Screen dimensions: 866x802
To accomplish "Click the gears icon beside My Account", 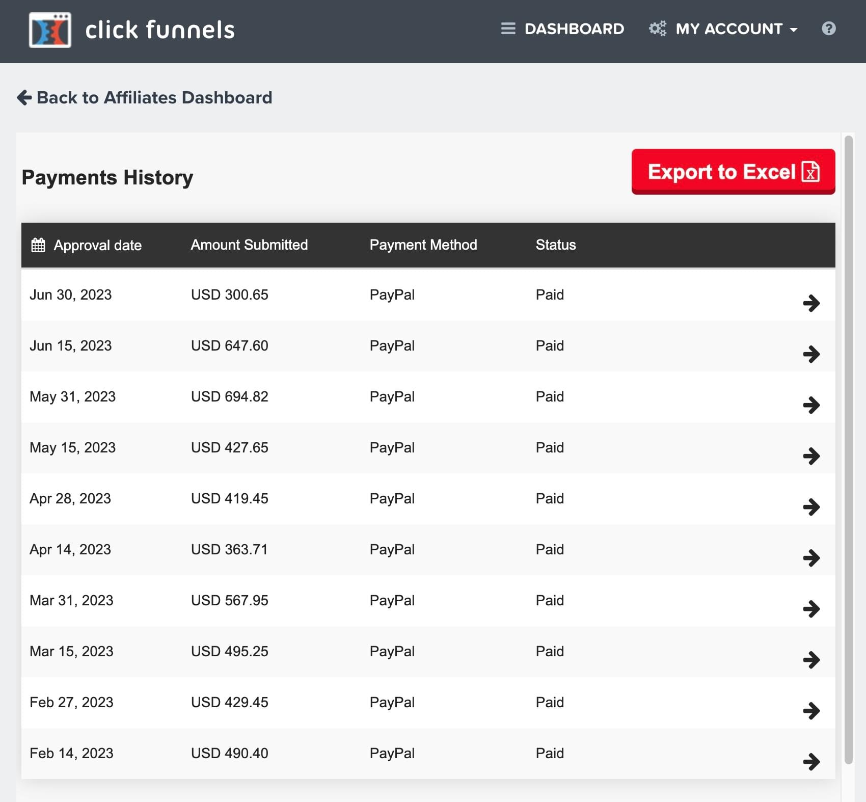I will click(x=658, y=29).
